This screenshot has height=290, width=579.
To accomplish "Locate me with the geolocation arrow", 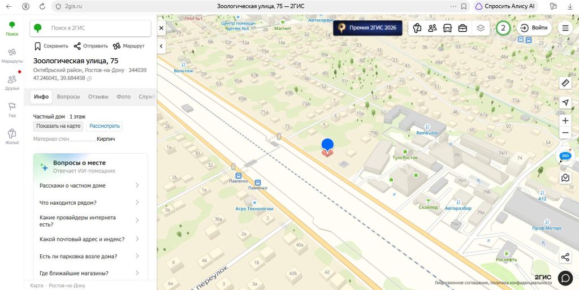I will pos(565,102).
